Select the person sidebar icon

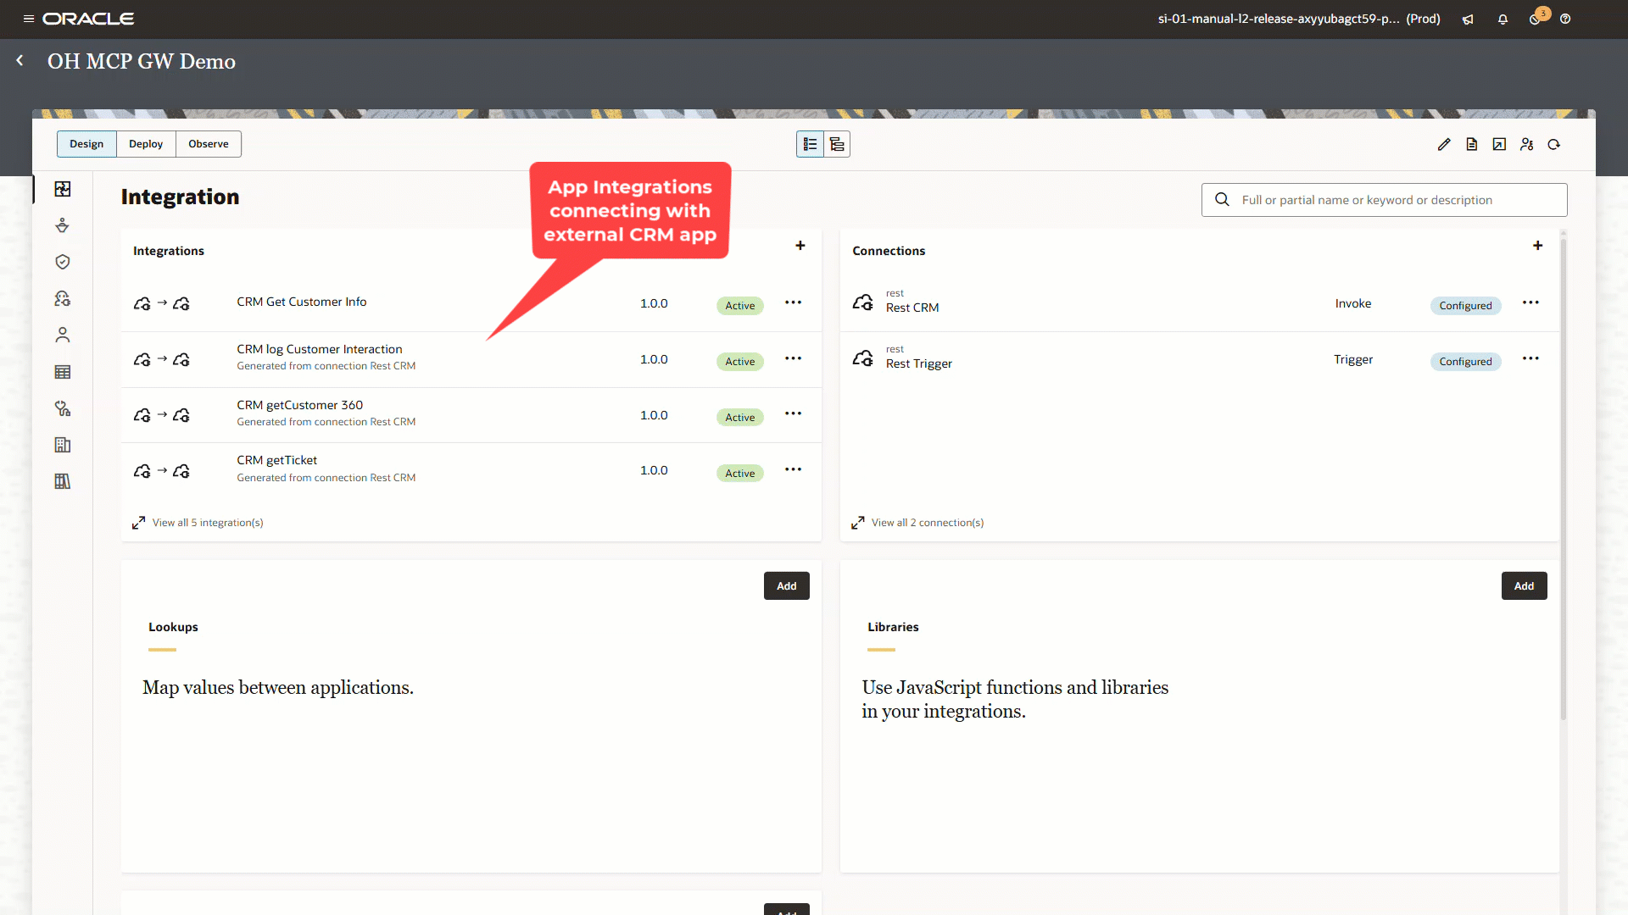coord(63,335)
